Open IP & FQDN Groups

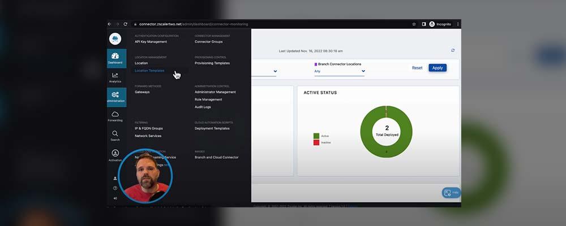tap(149, 128)
